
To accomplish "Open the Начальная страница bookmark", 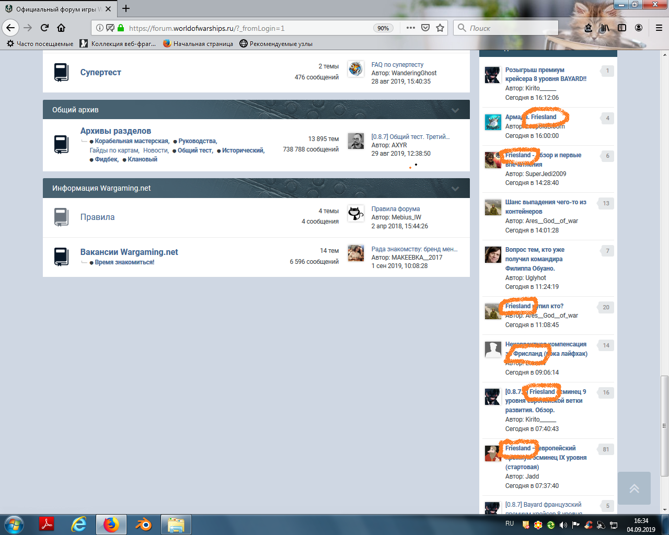I will [198, 44].
